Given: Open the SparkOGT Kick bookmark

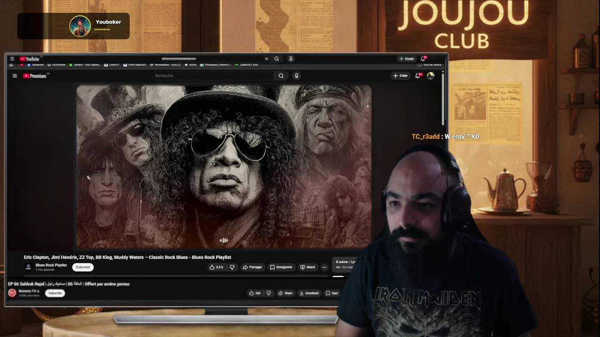Looking at the screenshot, I should coord(247,65).
